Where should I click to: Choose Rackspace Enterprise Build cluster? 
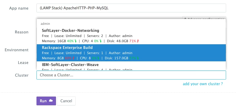(67, 48)
